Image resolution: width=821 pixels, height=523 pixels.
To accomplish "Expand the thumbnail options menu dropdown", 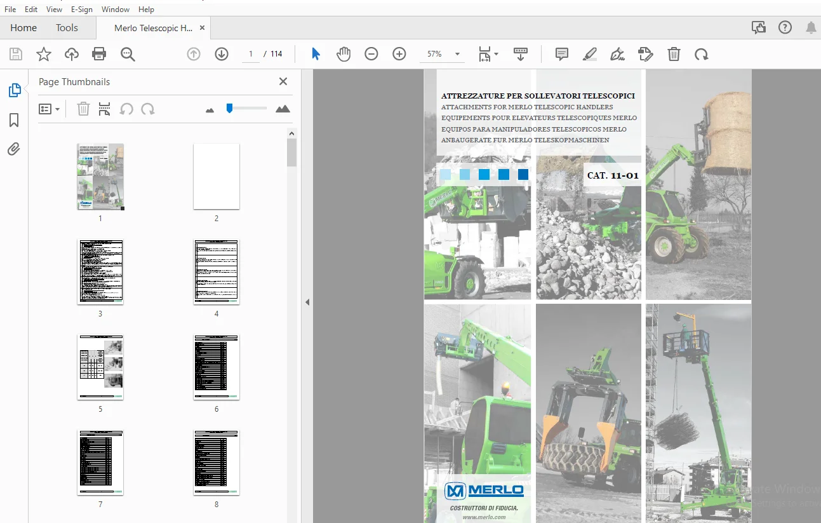I will pyautogui.click(x=50, y=109).
